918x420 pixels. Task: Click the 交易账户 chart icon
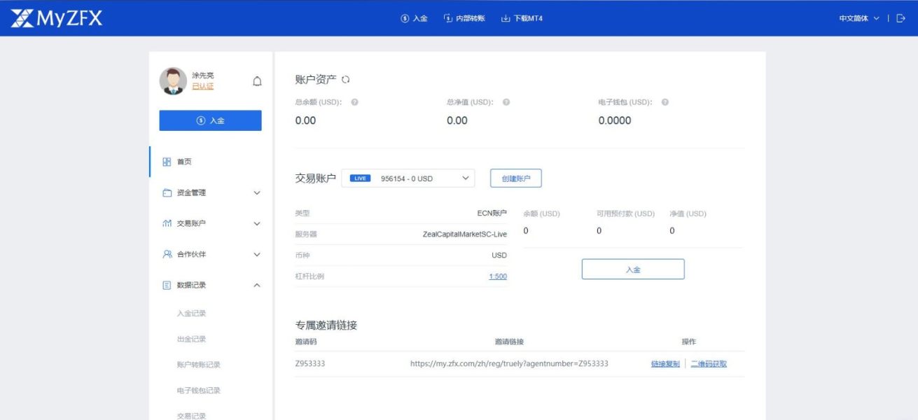point(167,223)
